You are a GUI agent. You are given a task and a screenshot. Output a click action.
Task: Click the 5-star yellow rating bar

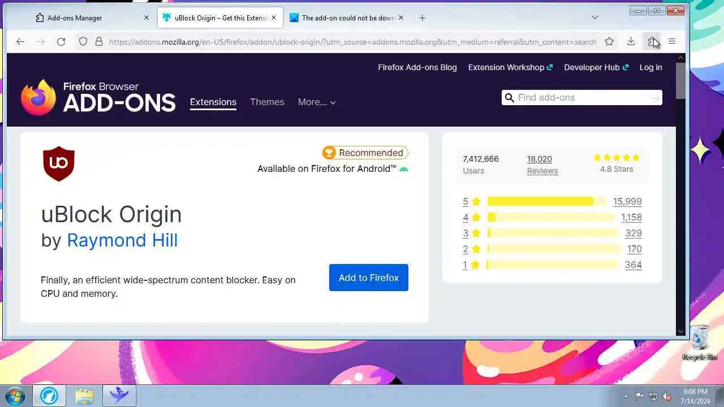(546, 201)
